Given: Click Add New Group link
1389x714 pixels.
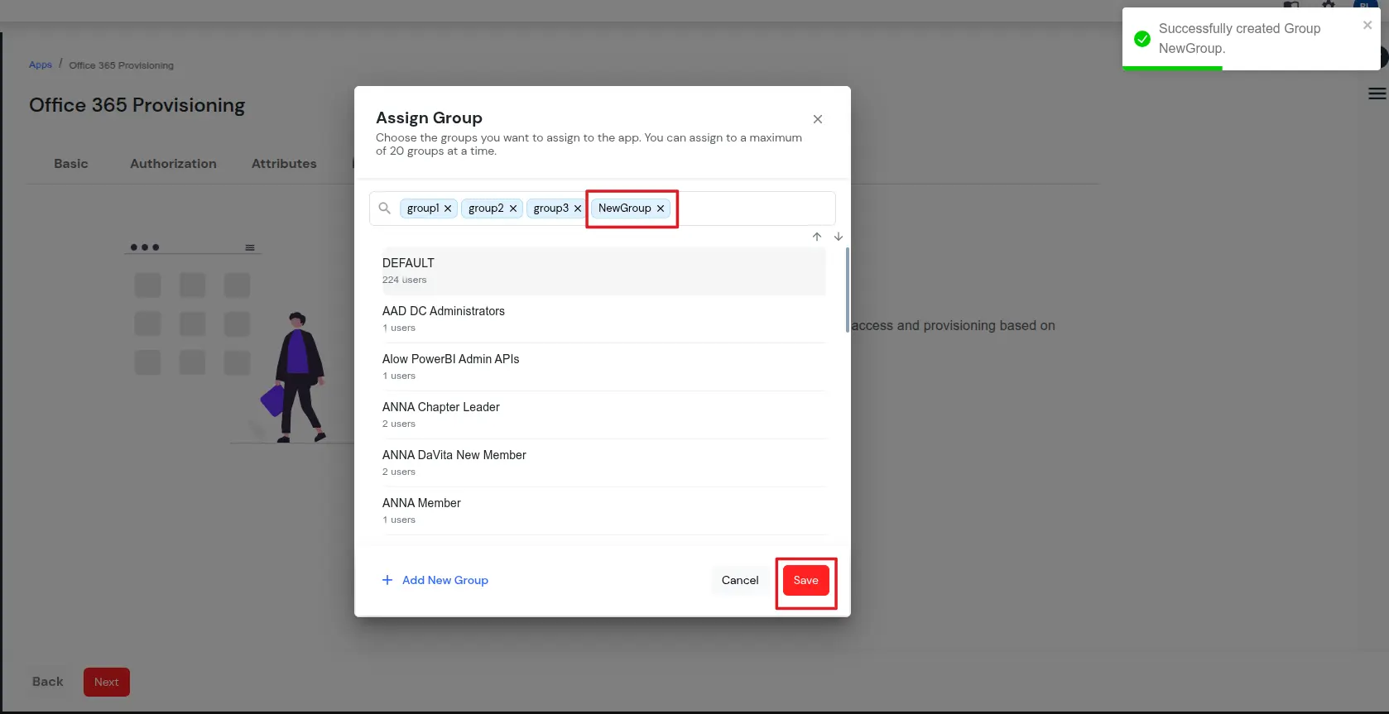Looking at the screenshot, I should pyautogui.click(x=445, y=580).
